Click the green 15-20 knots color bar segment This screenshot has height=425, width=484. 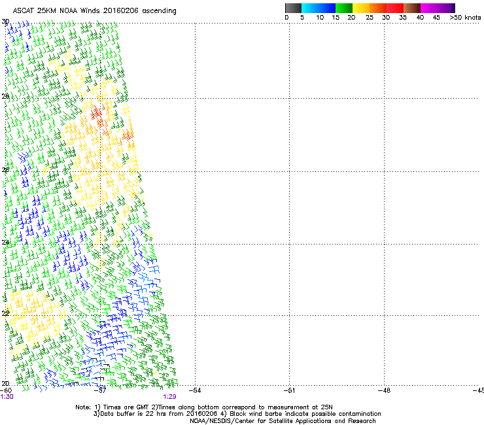coord(344,8)
